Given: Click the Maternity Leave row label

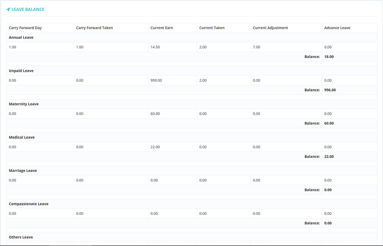Looking at the screenshot, I should [x=23, y=104].
